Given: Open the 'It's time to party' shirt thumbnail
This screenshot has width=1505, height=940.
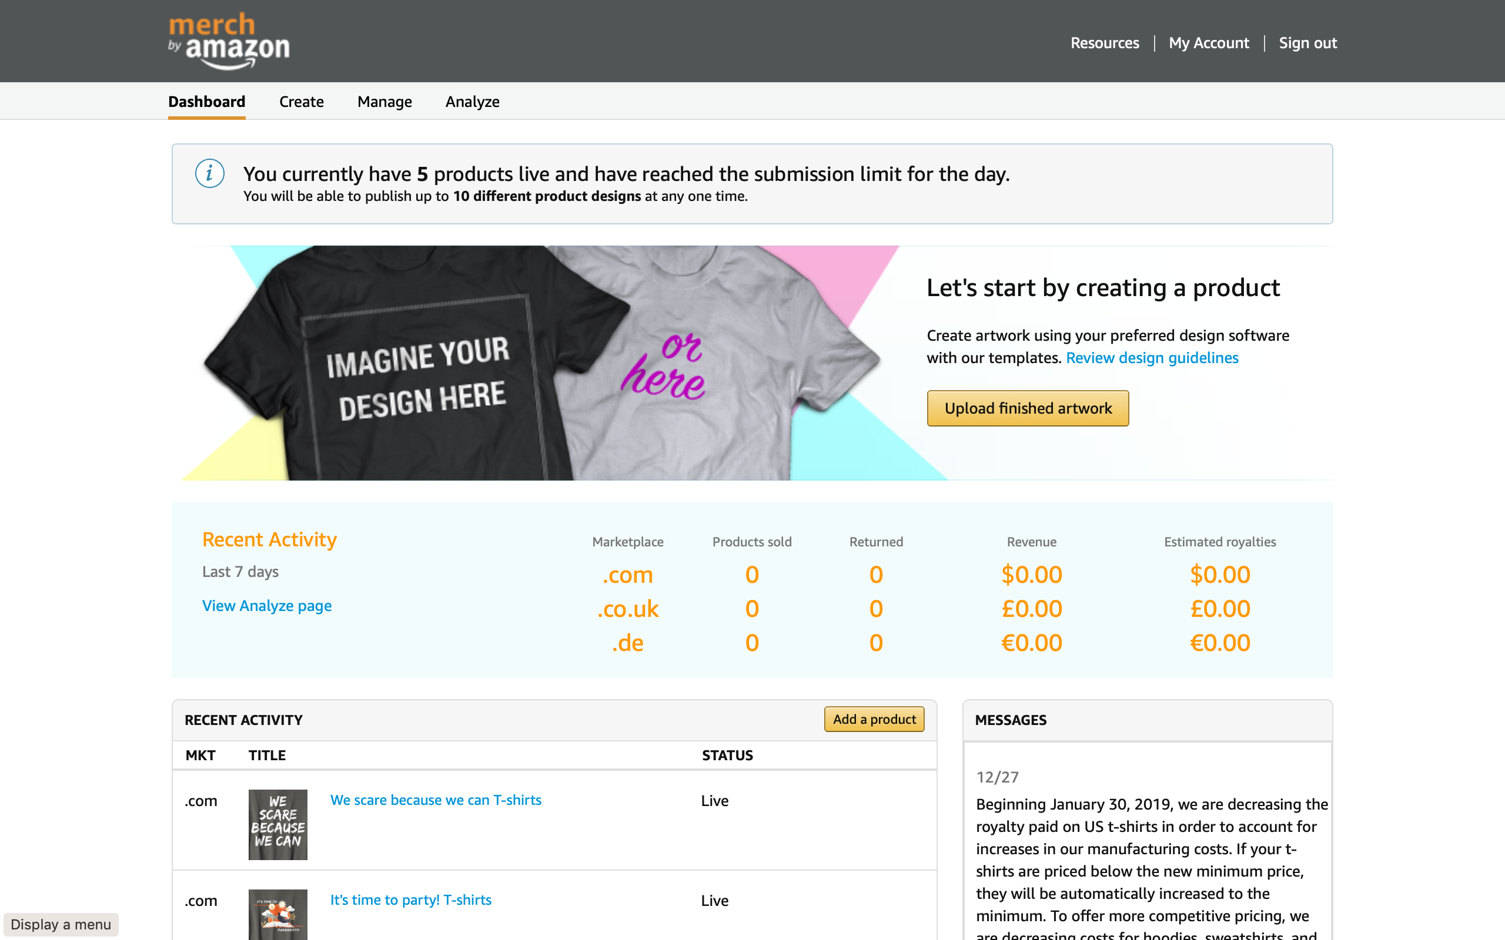Looking at the screenshot, I should point(277,914).
